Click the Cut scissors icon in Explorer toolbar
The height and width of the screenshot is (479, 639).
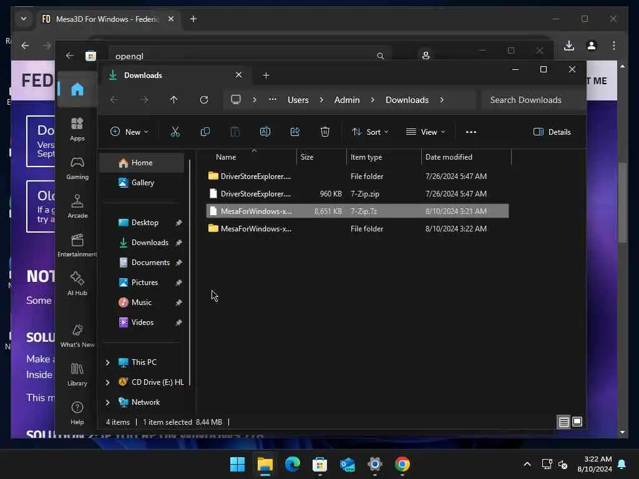[x=175, y=132]
